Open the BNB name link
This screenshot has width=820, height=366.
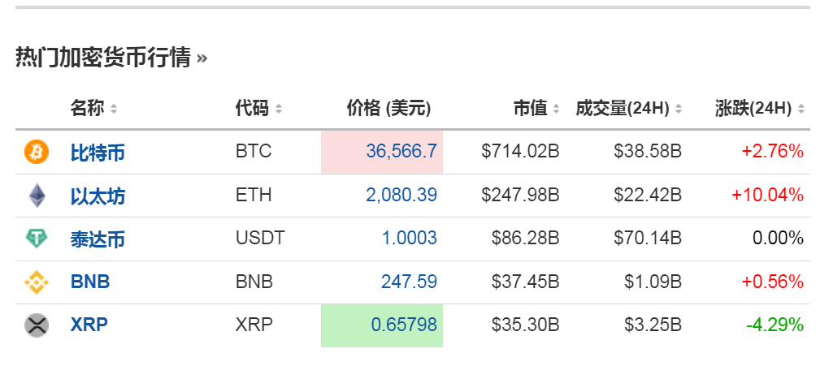89,282
